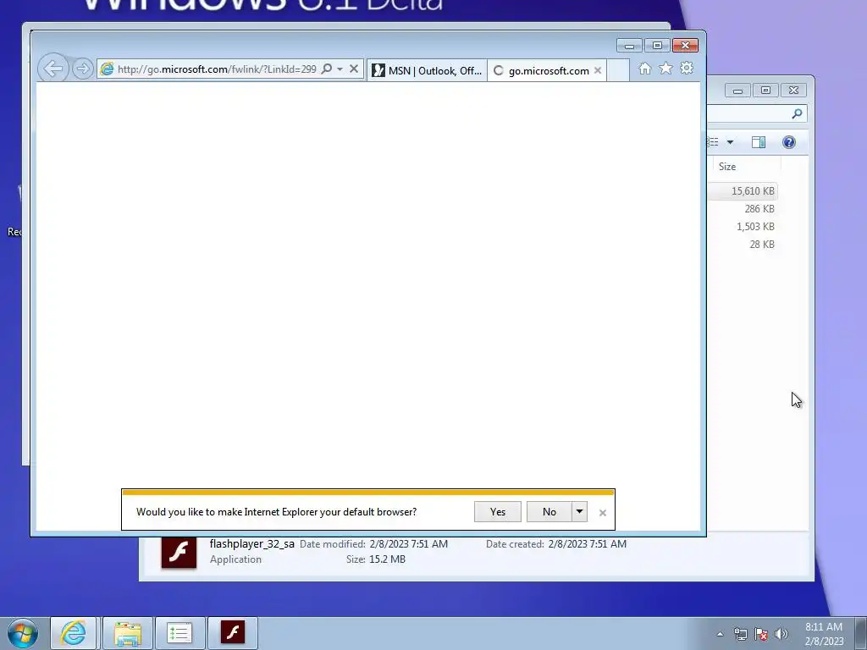
Task: Maximize the Internet Explorer window
Action: tap(657, 46)
